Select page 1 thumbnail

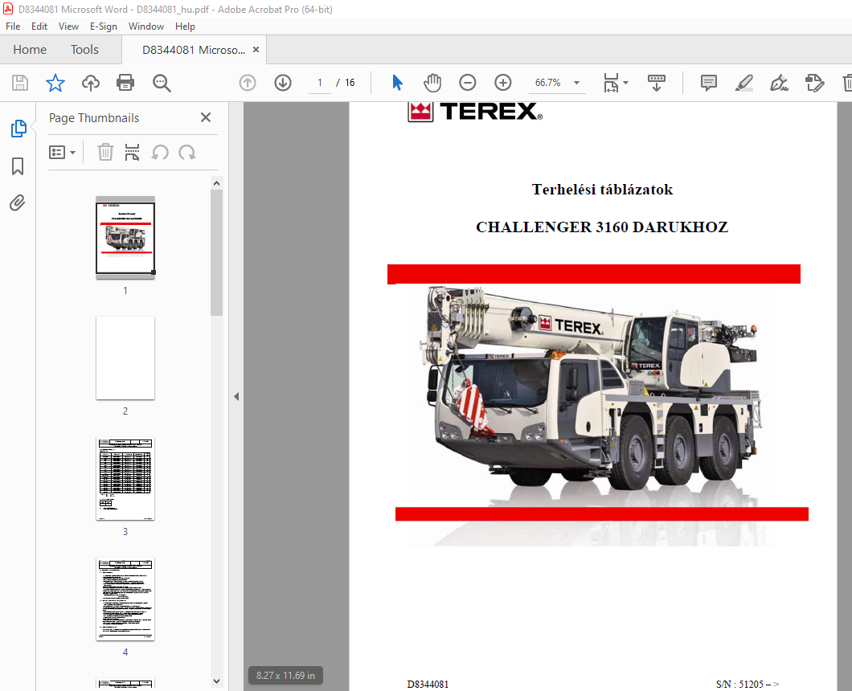[125, 238]
